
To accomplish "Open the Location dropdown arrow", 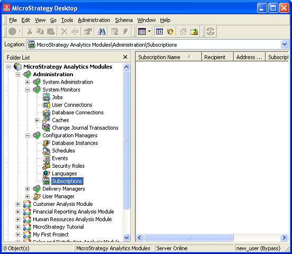I will click(x=285, y=44).
